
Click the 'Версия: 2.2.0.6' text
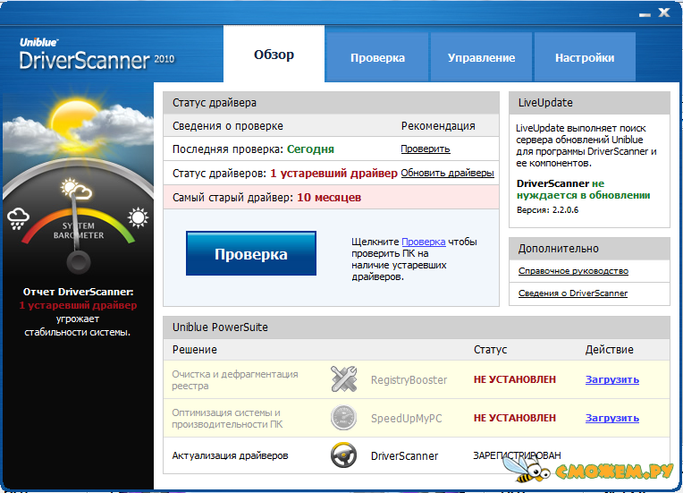(x=547, y=209)
